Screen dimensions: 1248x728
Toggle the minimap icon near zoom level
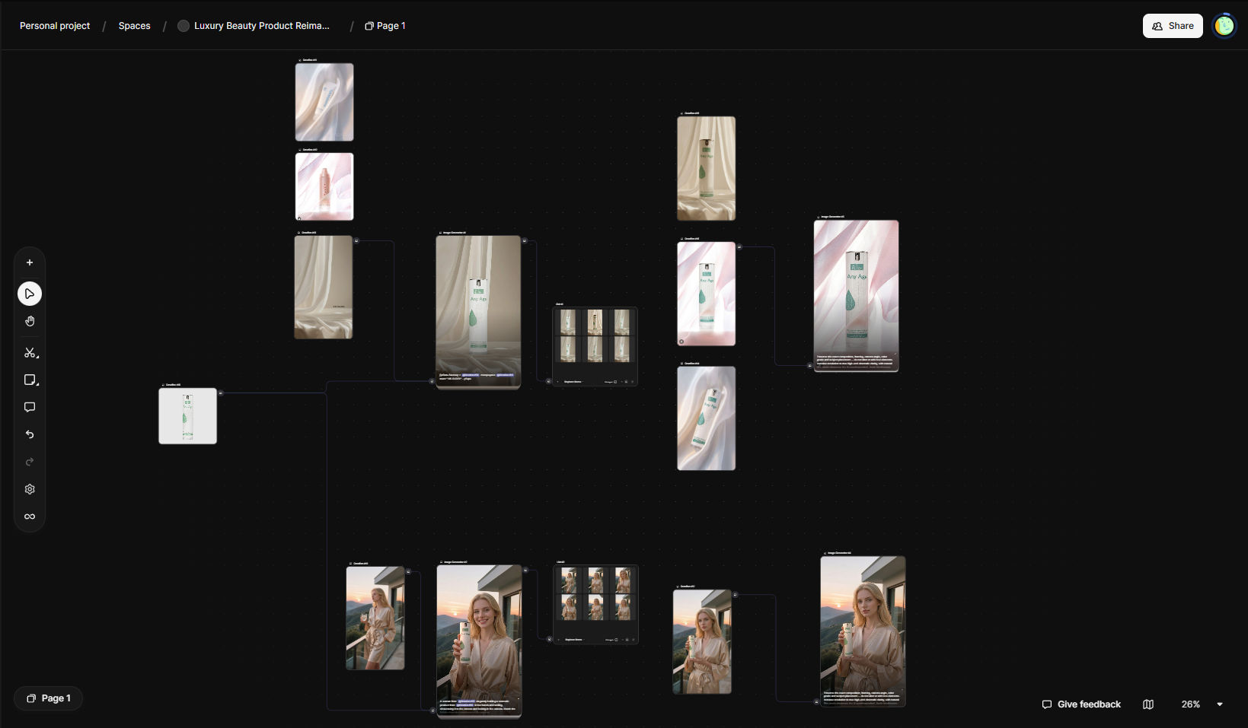point(1148,704)
